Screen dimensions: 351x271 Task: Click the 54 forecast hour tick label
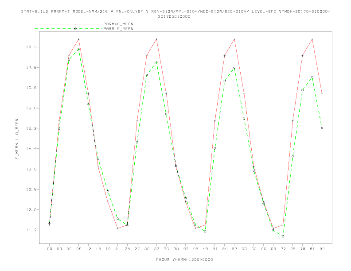tap(225, 249)
